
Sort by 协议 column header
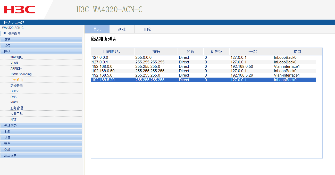click(x=191, y=52)
